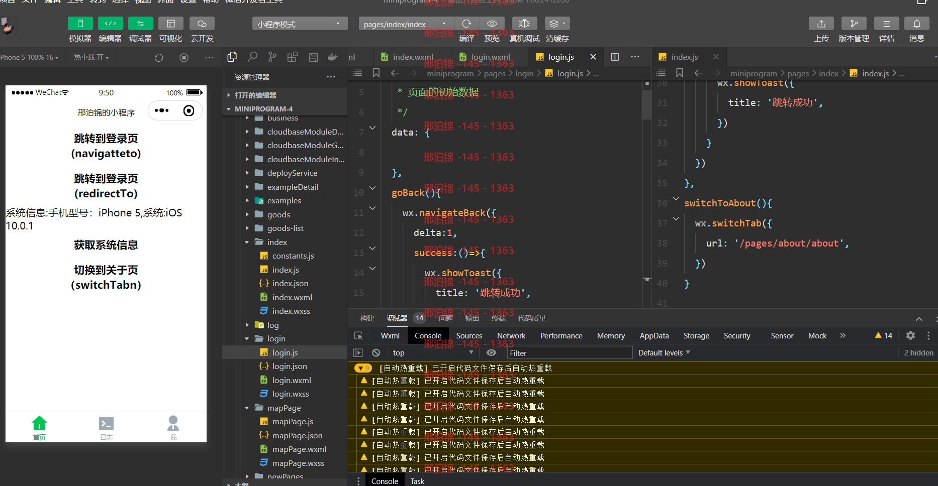The image size is (938, 486).
Task: Open the docker whale icon in sidebar
Action: pyautogui.click(x=332, y=57)
